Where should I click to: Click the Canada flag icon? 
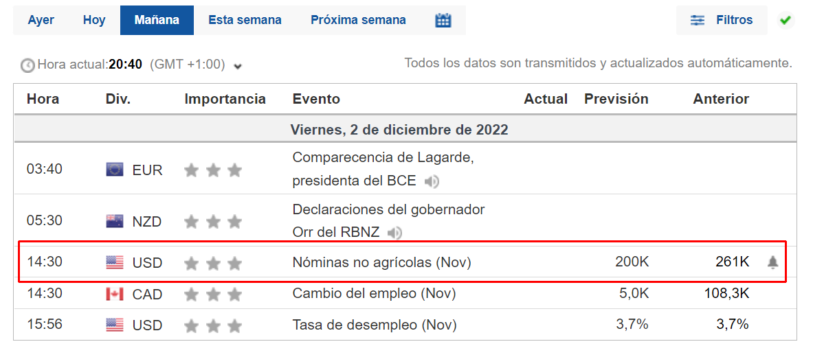click(x=114, y=294)
